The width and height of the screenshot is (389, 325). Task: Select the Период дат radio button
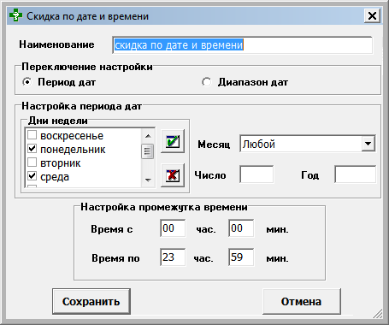tap(27, 82)
